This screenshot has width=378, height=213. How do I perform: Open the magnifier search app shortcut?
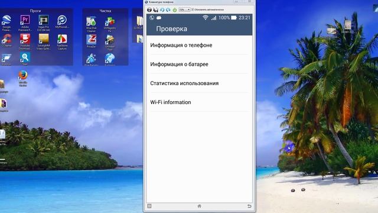click(x=25, y=59)
